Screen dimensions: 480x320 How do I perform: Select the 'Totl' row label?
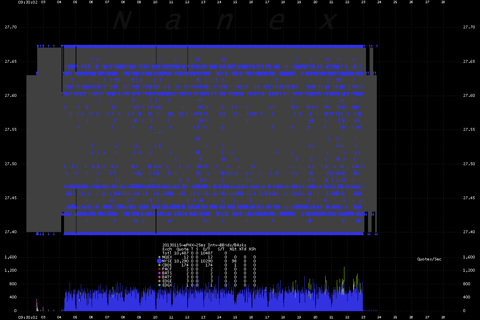click(167, 253)
